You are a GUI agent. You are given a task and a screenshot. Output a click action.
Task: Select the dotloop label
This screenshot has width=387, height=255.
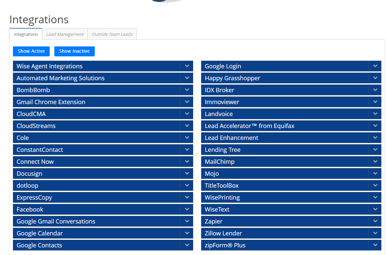pos(28,186)
